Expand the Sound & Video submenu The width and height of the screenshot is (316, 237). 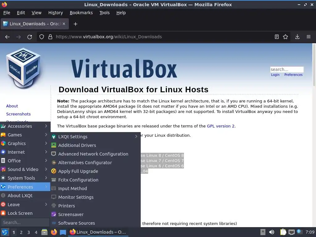coord(25,169)
